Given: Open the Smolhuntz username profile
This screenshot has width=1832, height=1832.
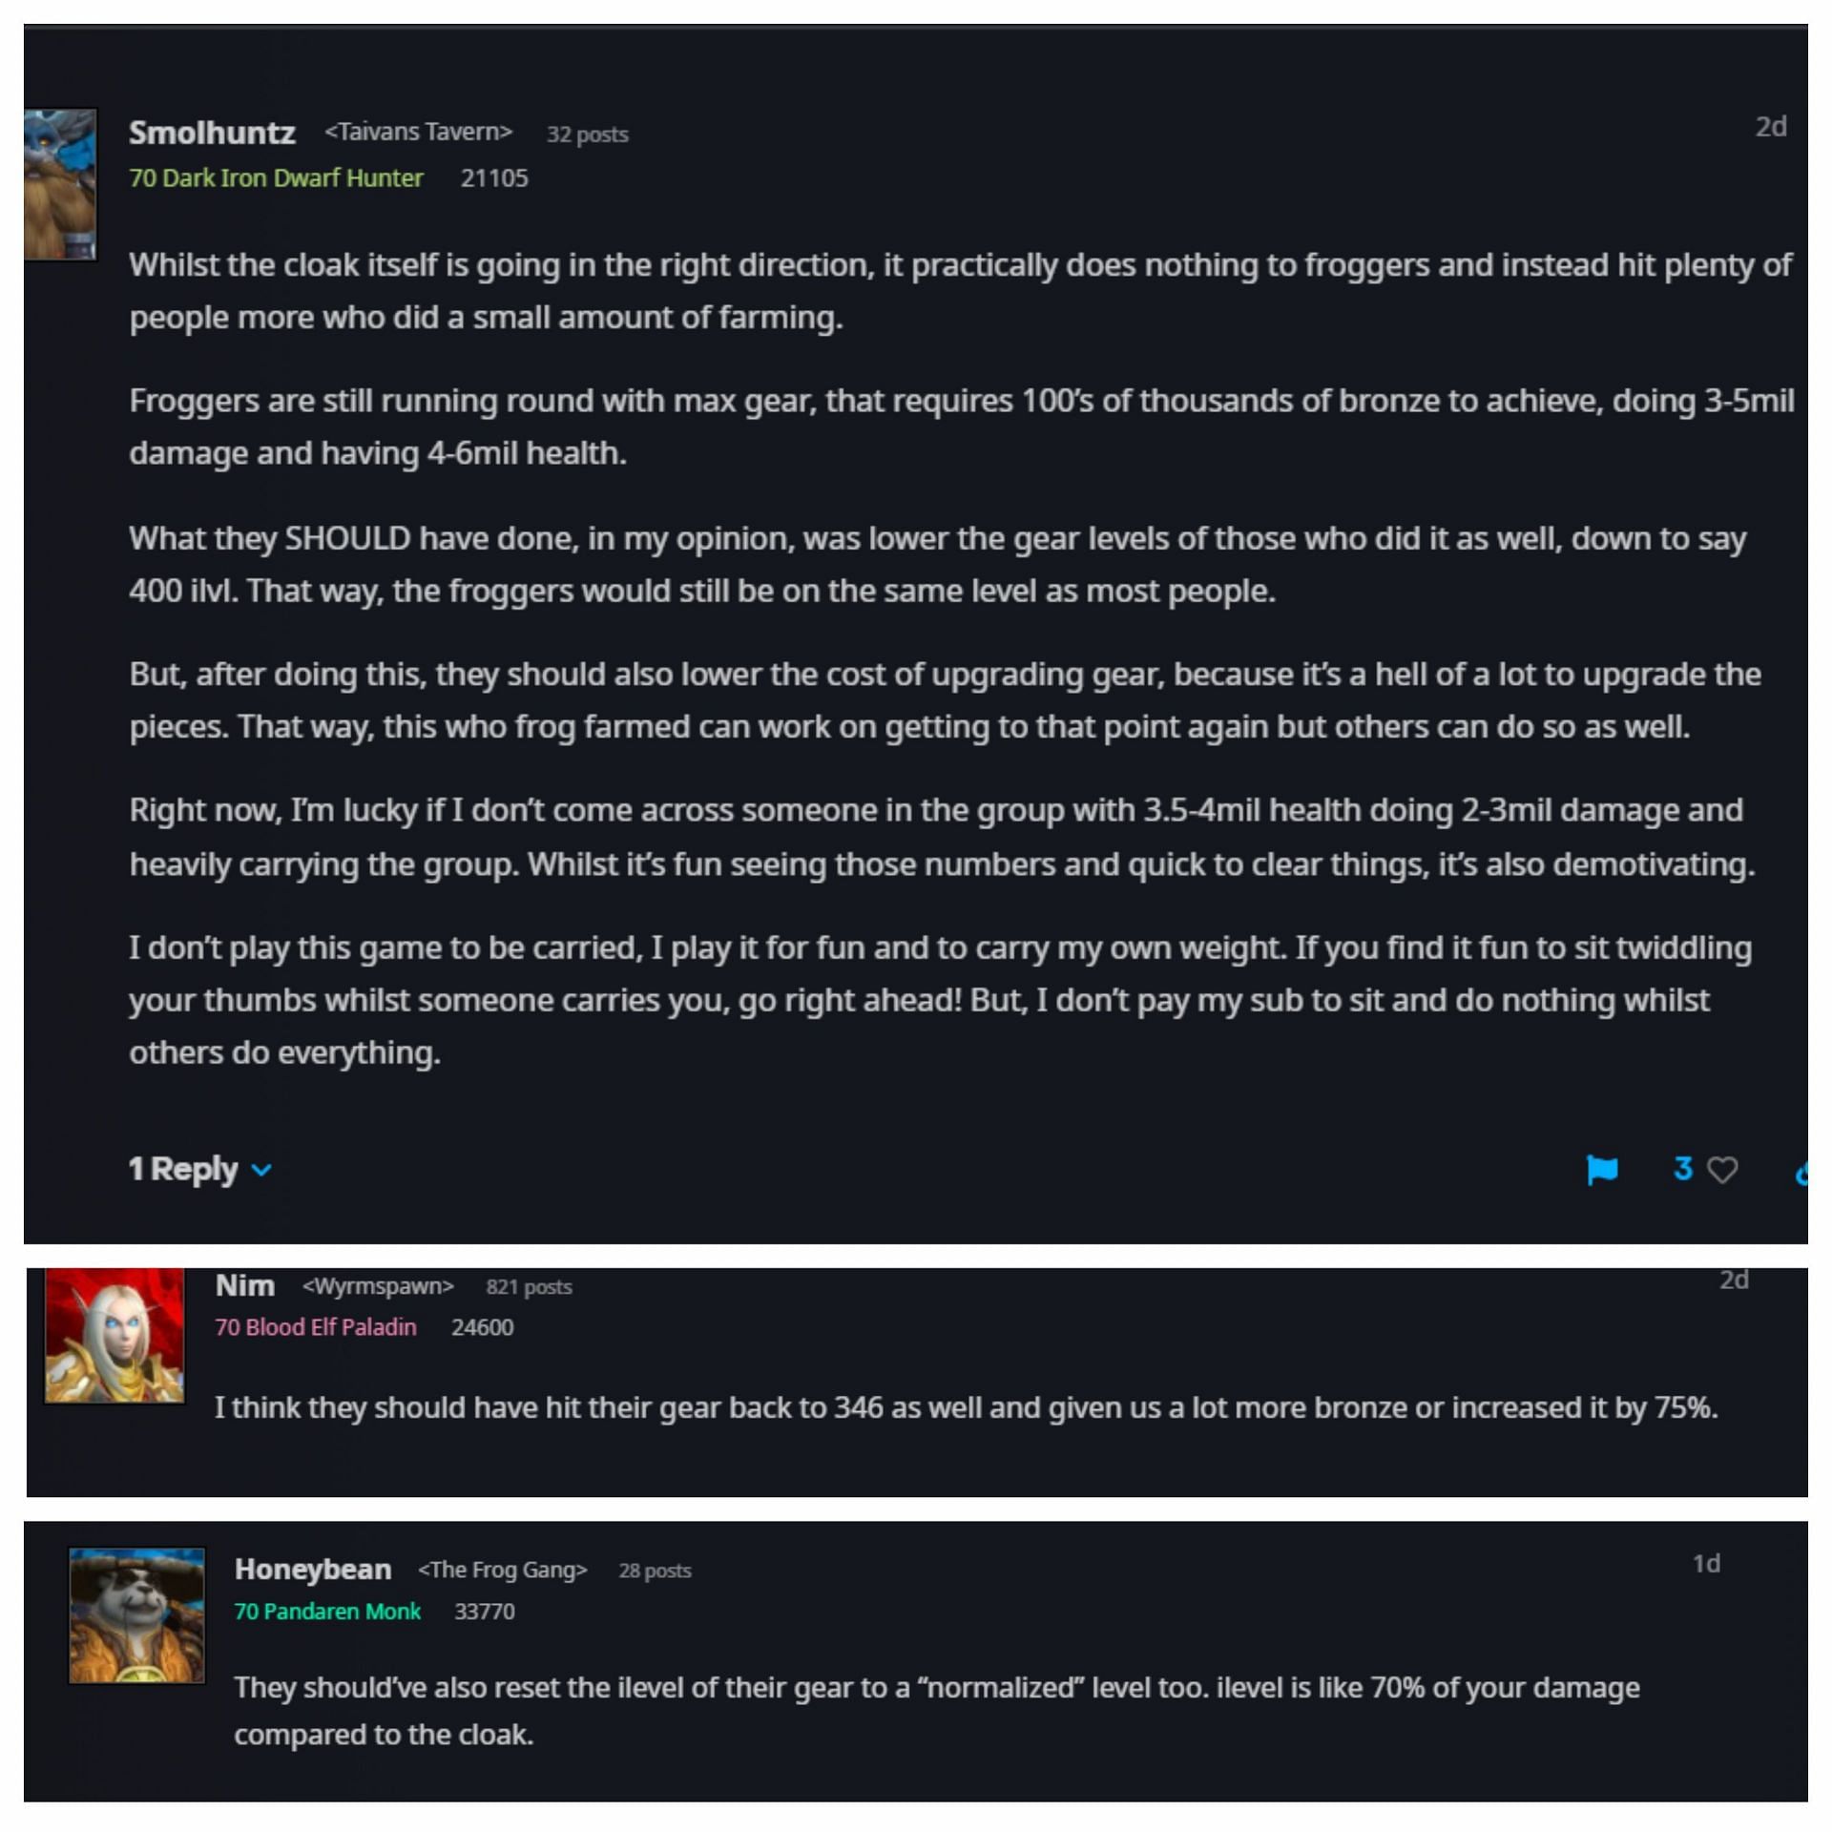Looking at the screenshot, I should click(x=212, y=133).
